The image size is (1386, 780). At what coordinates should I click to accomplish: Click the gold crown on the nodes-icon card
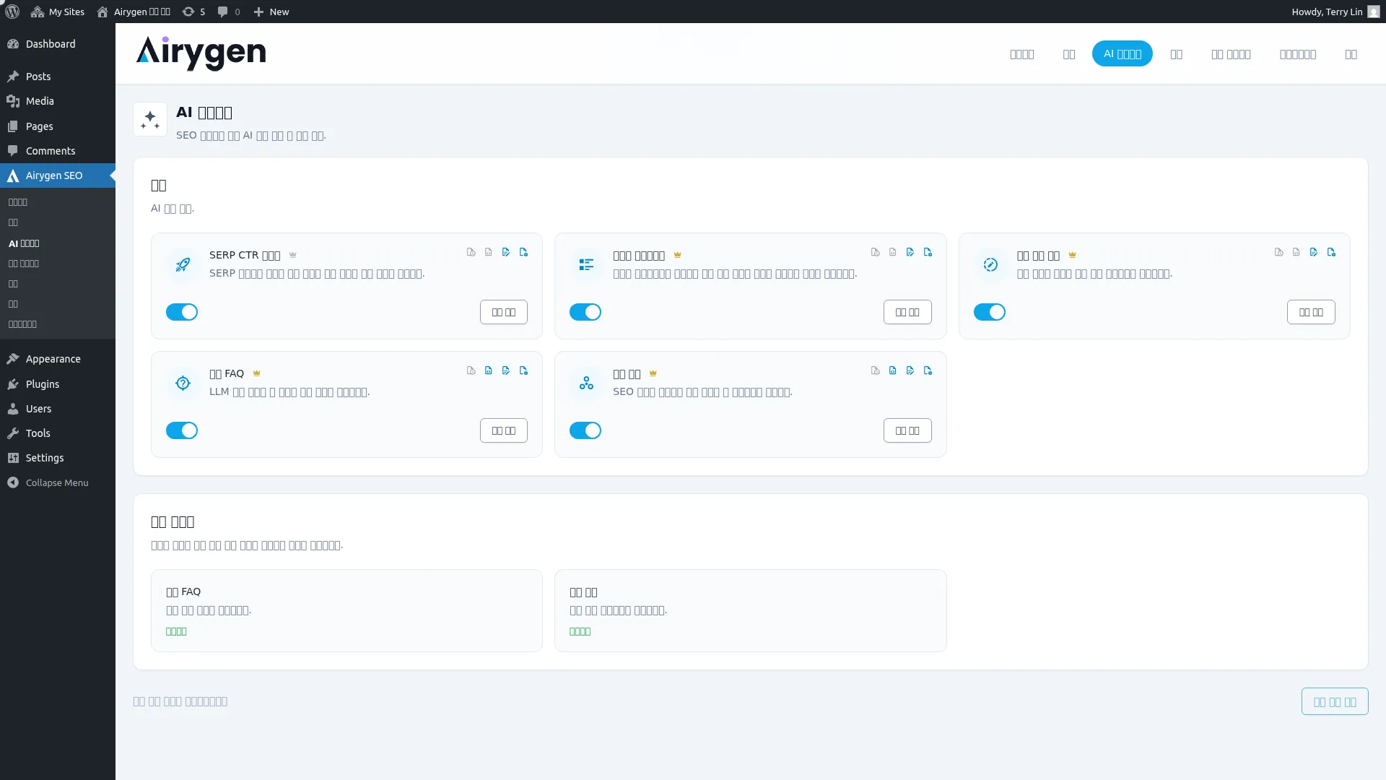pos(653,373)
